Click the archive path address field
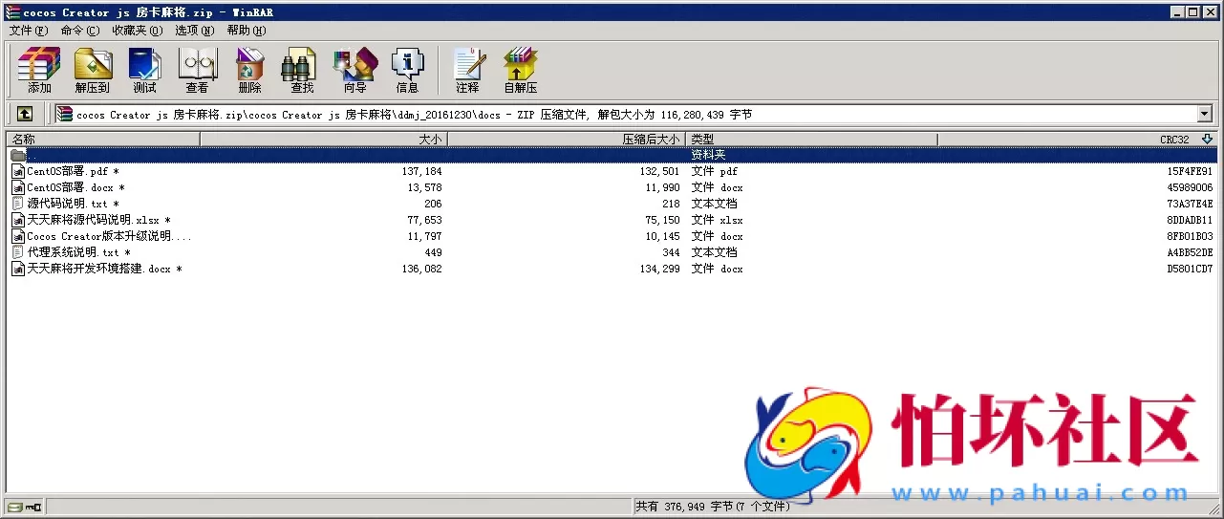1224x519 pixels. (626, 115)
